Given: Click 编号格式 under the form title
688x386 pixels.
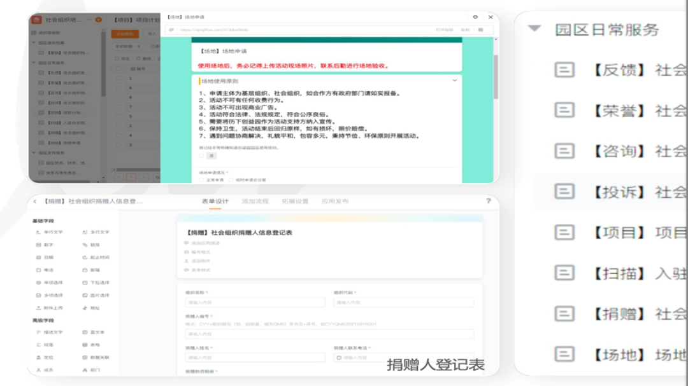Looking at the screenshot, I should [197, 252].
